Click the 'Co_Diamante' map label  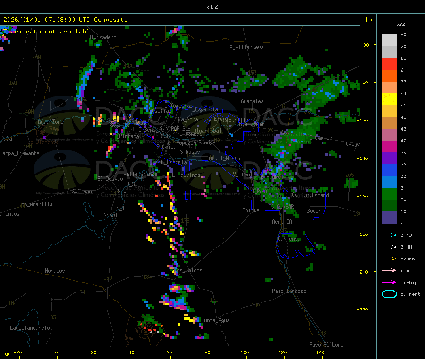(43, 142)
